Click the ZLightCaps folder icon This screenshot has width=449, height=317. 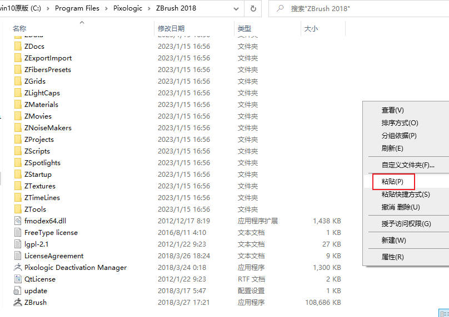point(18,93)
